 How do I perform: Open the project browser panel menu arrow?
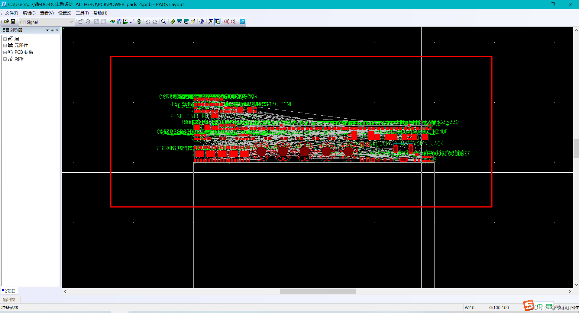47,30
